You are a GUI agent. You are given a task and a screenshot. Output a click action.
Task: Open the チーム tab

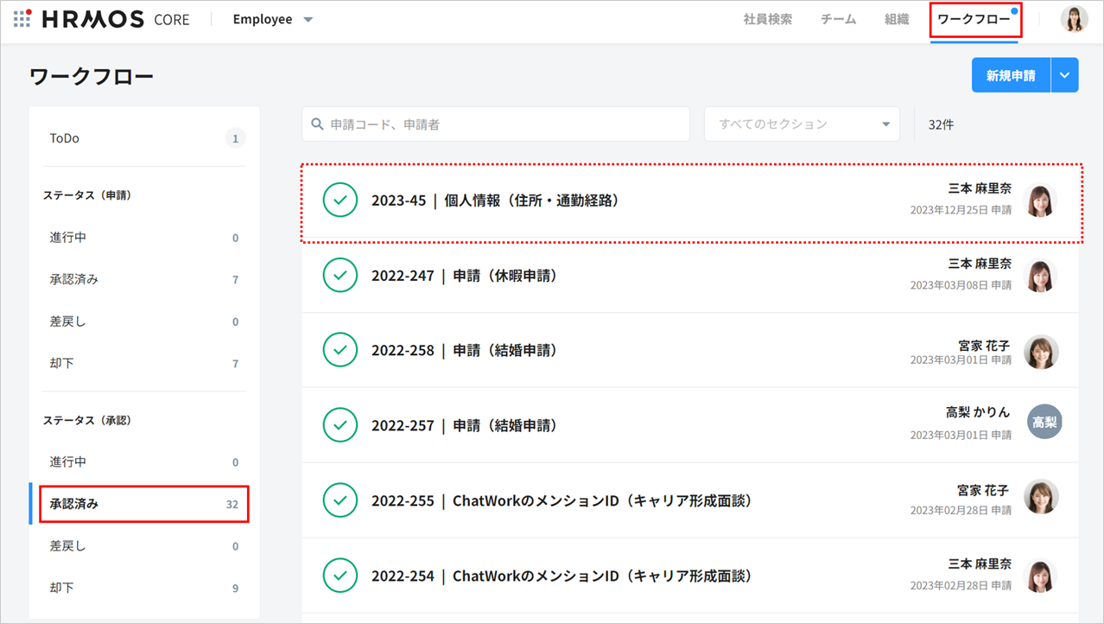[838, 19]
